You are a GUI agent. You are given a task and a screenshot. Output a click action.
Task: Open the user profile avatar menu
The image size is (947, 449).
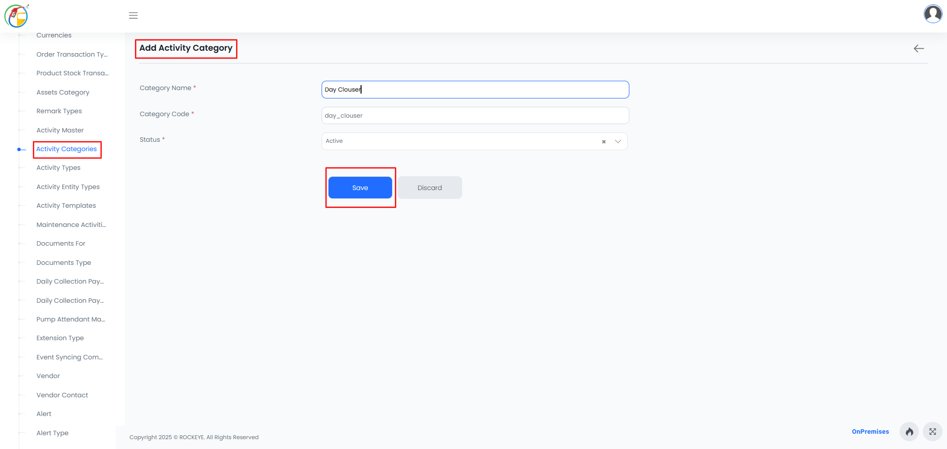[933, 14]
